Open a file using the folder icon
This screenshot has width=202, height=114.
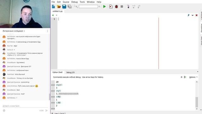pos(59,6)
